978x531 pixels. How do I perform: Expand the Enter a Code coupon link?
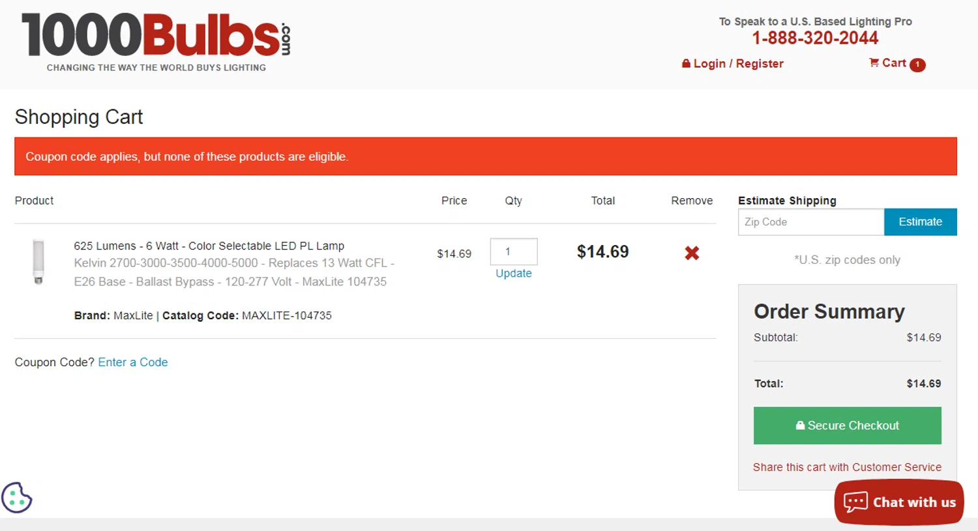click(133, 362)
